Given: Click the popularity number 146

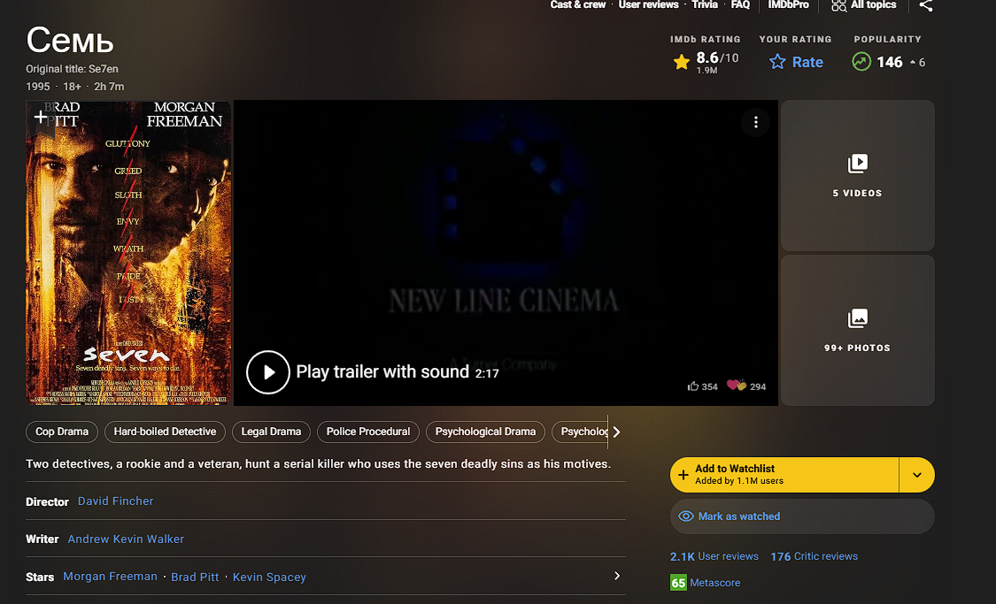Looking at the screenshot, I should tap(889, 62).
